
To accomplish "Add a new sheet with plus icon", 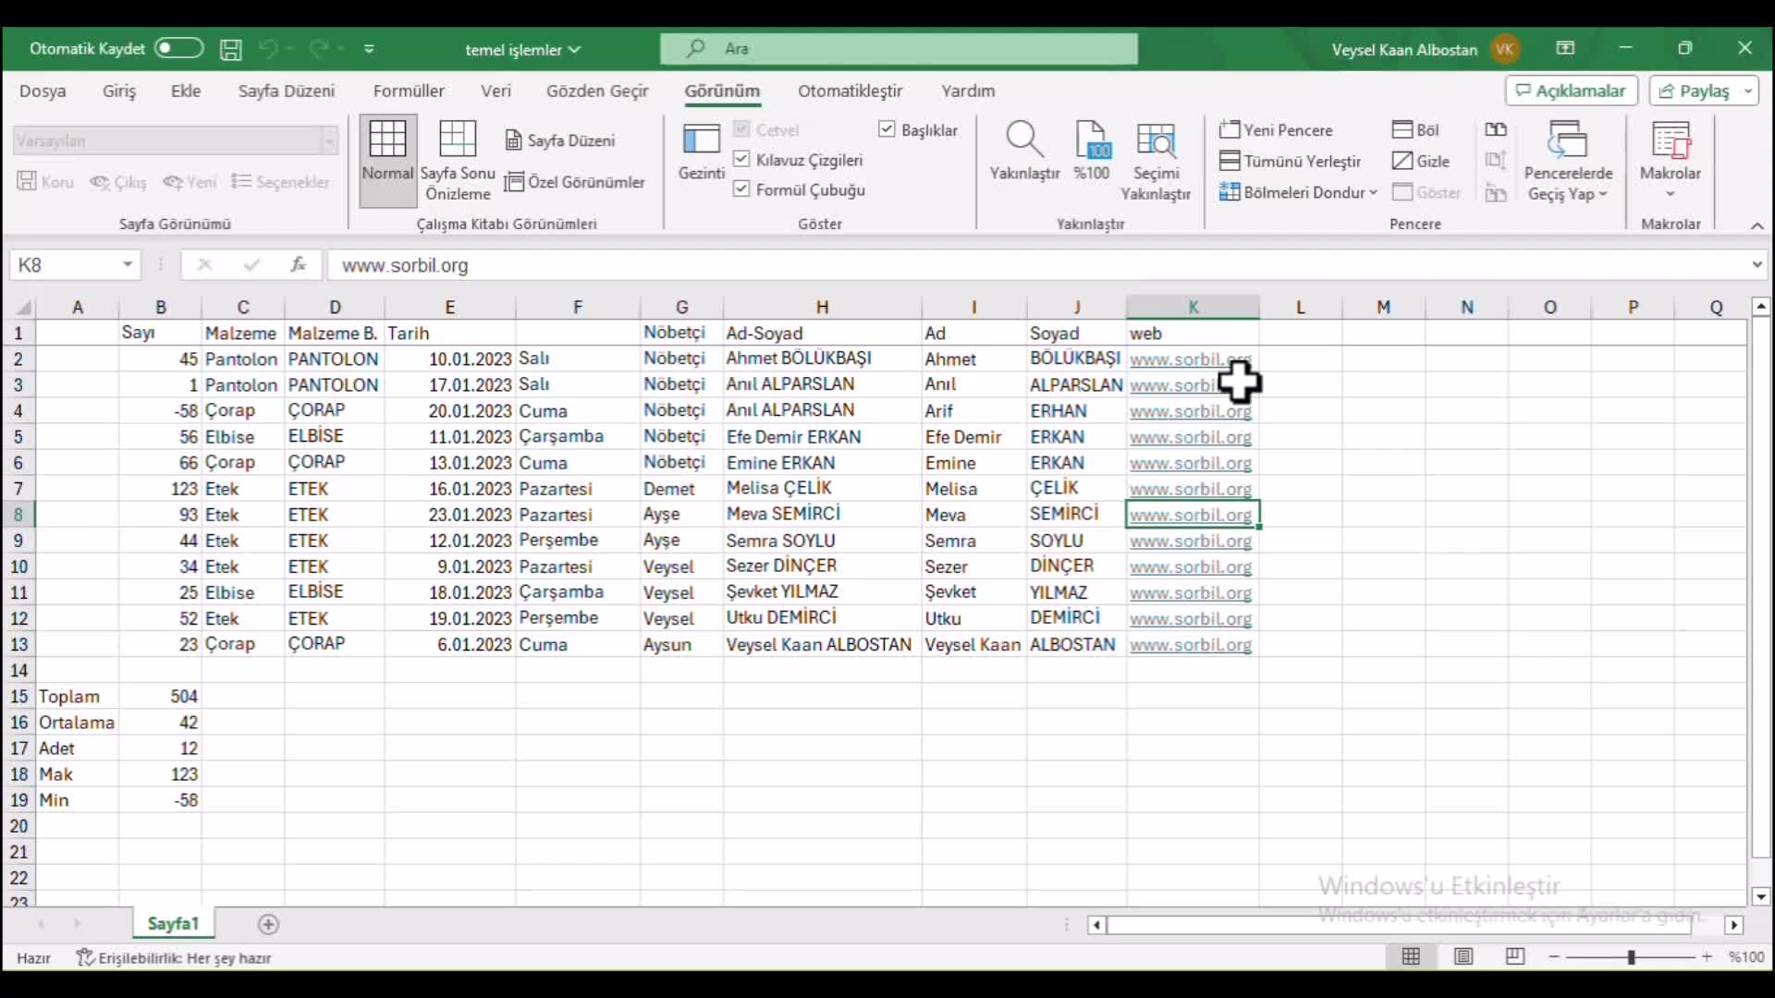I will pos(268,924).
